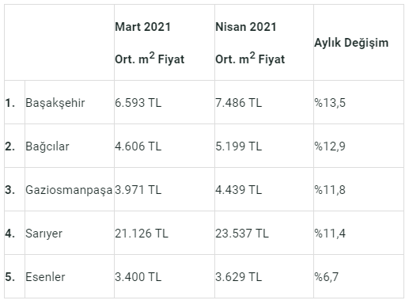This screenshot has width=409, height=304.
Task: Click the Sarıyer district cell
Action: tap(70, 233)
